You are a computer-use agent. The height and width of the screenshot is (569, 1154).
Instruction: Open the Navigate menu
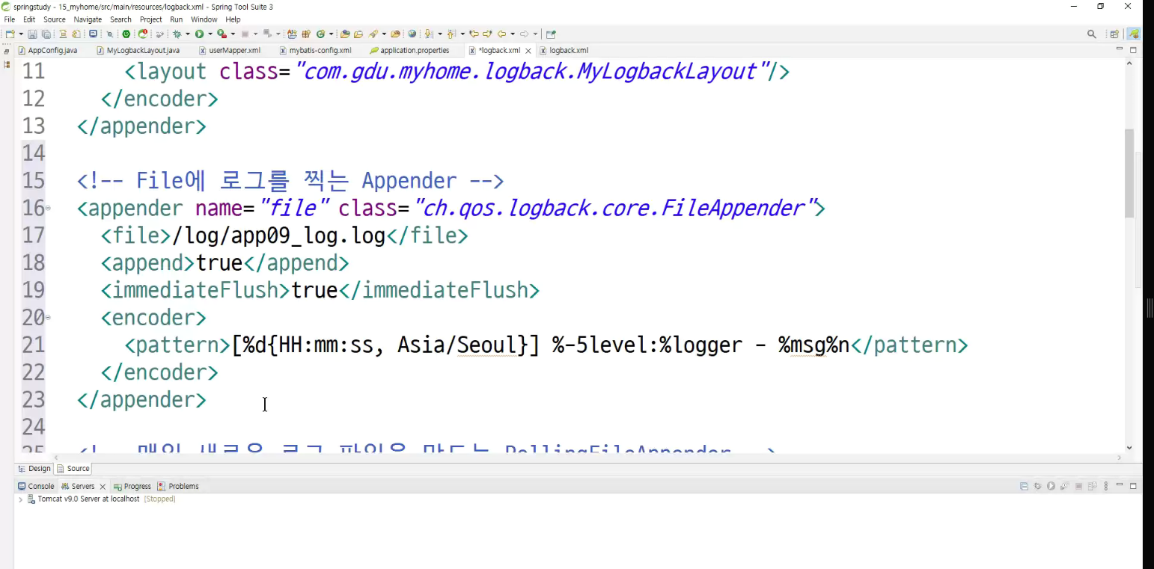[x=88, y=19]
